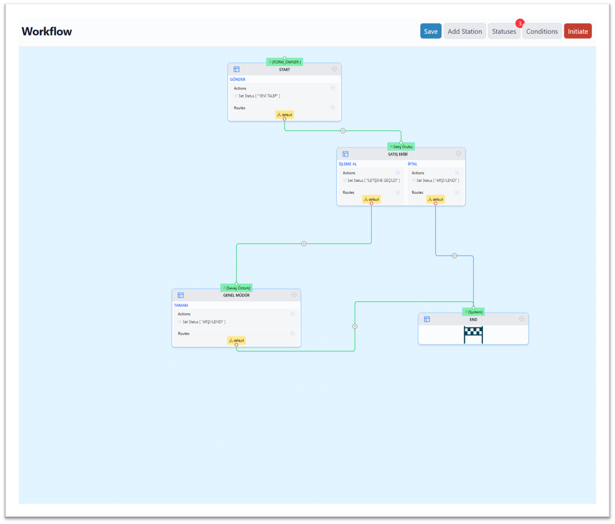This screenshot has height=524, width=615.
Task: Add a route under İŞLEME AL
Action: [398, 192]
